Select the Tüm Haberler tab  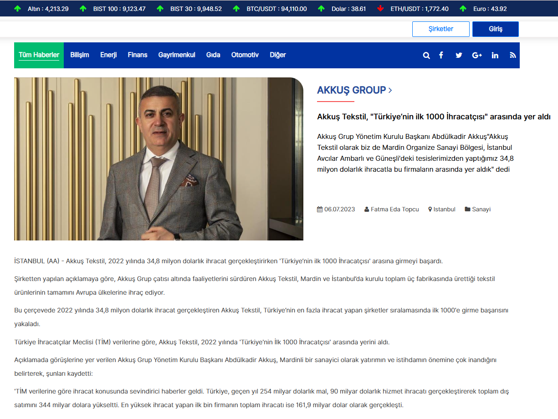pyautogui.click(x=39, y=55)
